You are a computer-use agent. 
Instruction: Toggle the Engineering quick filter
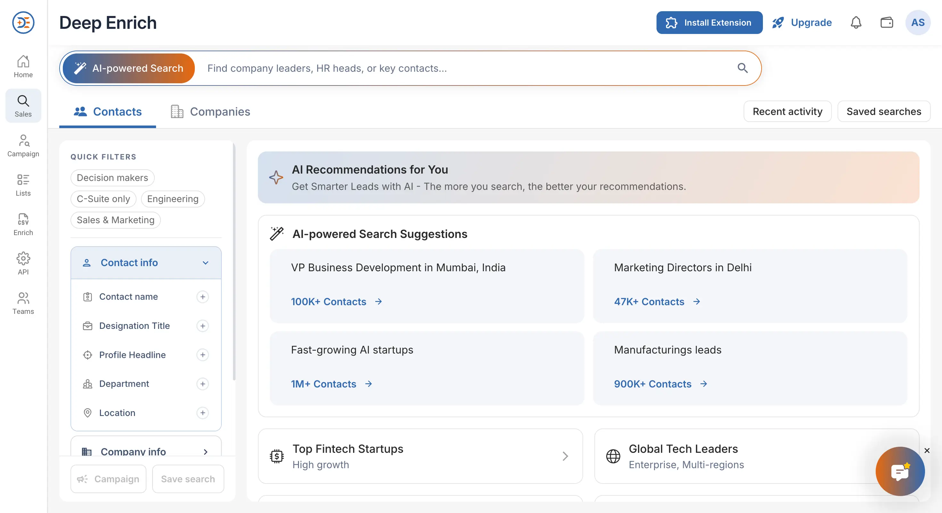(x=173, y=199)
